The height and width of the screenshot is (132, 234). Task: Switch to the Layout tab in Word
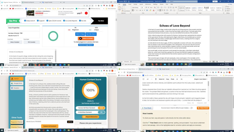(x=141, y=4)
